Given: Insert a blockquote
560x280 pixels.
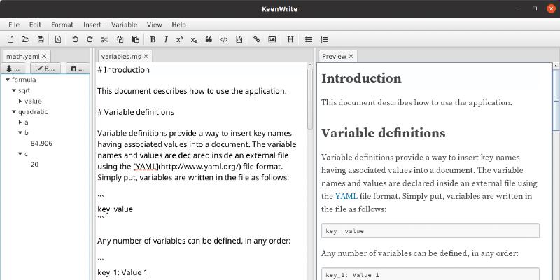Looking at the screenshot, I should [209, 39].
